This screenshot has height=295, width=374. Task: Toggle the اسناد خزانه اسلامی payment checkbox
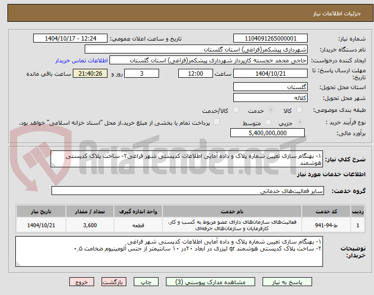(x=216, y=122)
